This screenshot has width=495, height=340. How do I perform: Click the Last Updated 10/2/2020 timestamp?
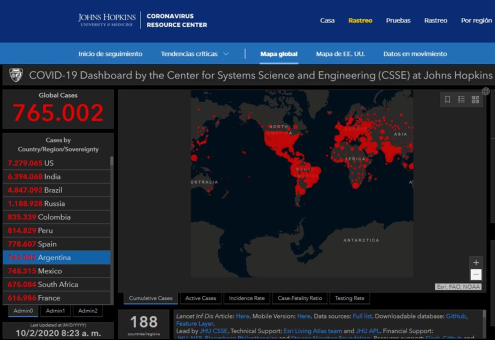click(58, 333)
